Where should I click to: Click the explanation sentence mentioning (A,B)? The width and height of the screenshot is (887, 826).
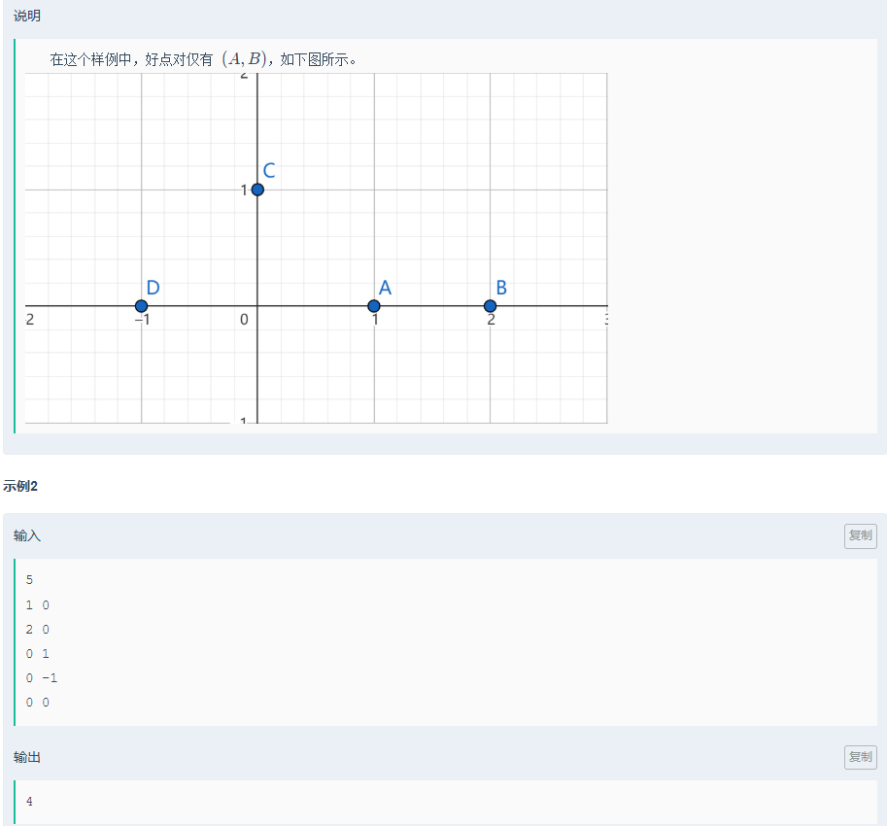(204, 59)
